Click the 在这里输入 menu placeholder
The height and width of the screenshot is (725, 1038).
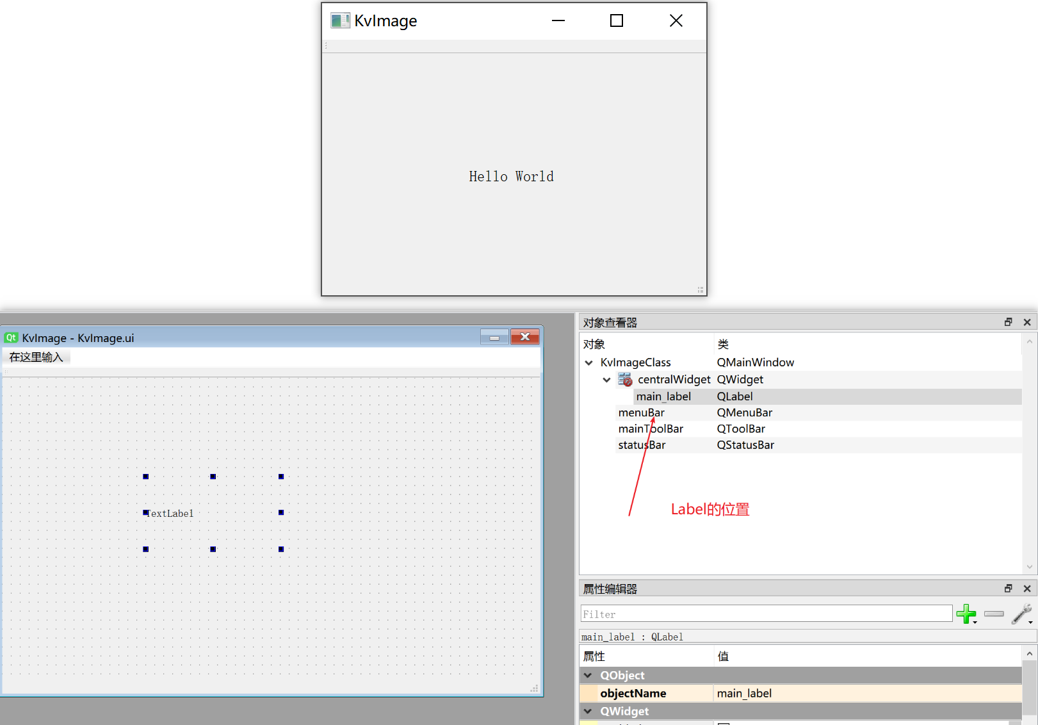click(36, 357)
